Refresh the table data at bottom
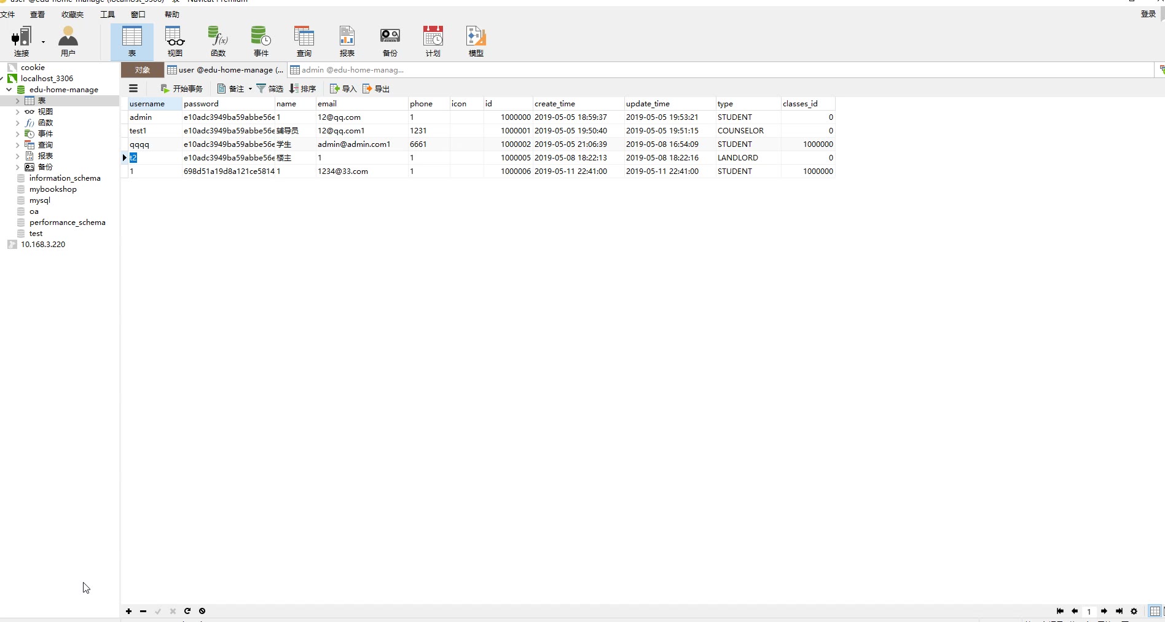The height and width of the screenshot is (622, 1165). tap(187, 611)
